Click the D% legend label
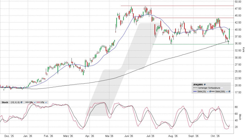 [31, 102]
